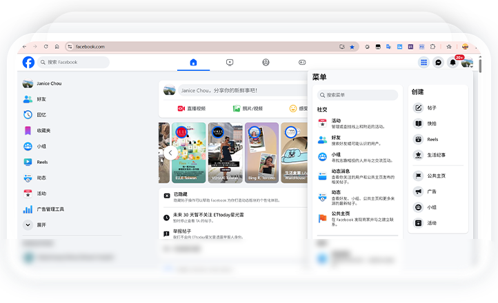Image resolution: width=498 pixels, height=303 pixels.
Task: Select 生活纪事 in the 创建 panel
Action: point(436,155)
